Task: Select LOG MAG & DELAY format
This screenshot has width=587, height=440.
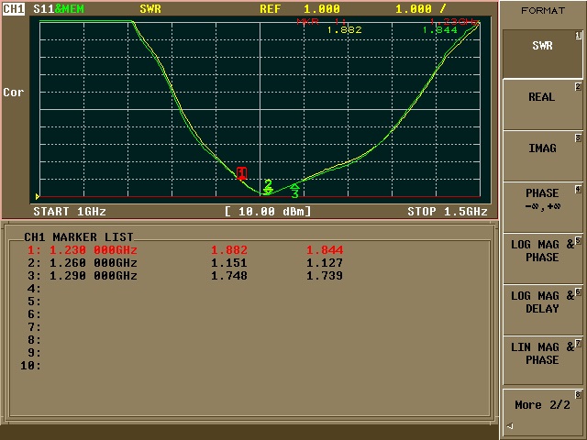Action: click(x=542, y=310)
